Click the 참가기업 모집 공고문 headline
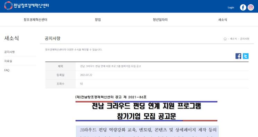This screenshot has height=137, width=258. [x=146, y=116]
